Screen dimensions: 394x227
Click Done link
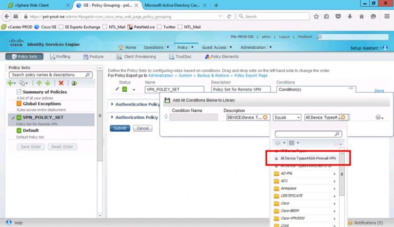click(379, 91)
